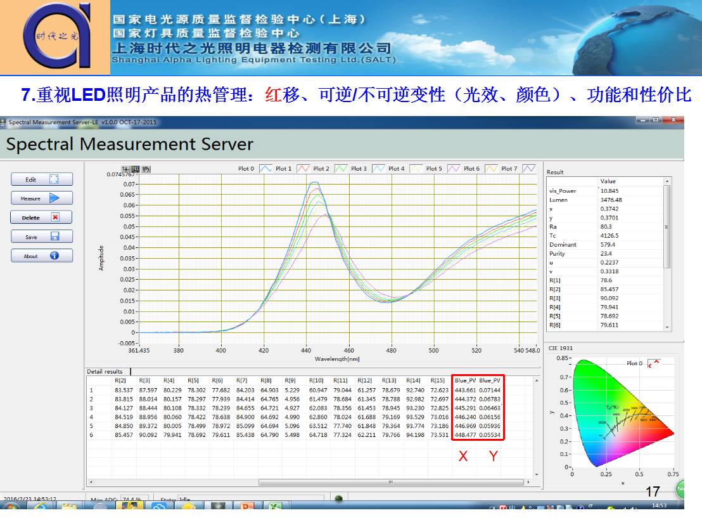Click the Lumen value 3476.48
The image size is (702, 527).
coord(611,200)
